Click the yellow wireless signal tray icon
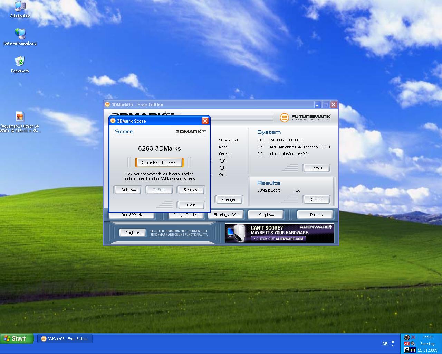The width and height of the screenshot is (442, 354). click(413, 350)
